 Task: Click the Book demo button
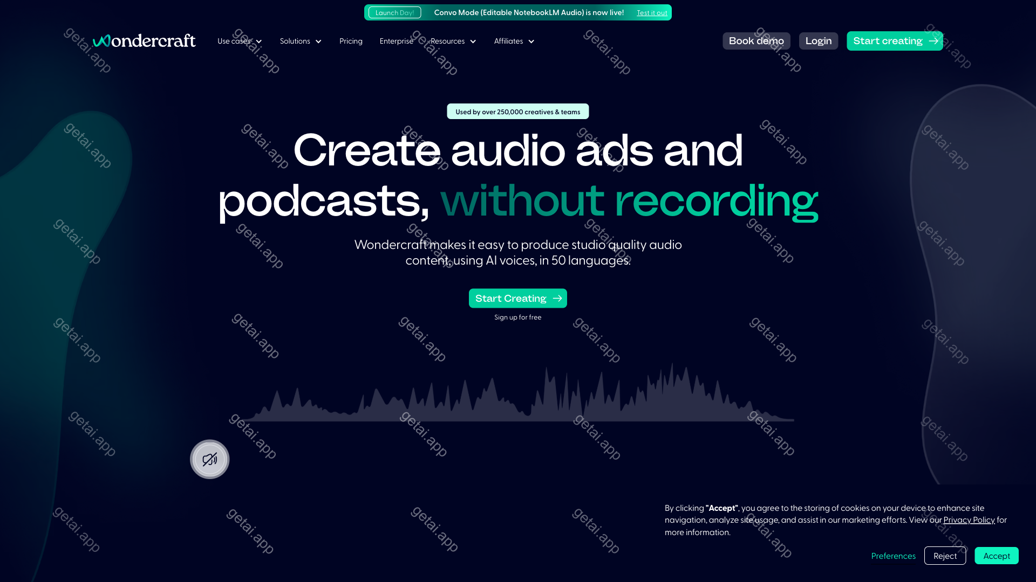756,41
